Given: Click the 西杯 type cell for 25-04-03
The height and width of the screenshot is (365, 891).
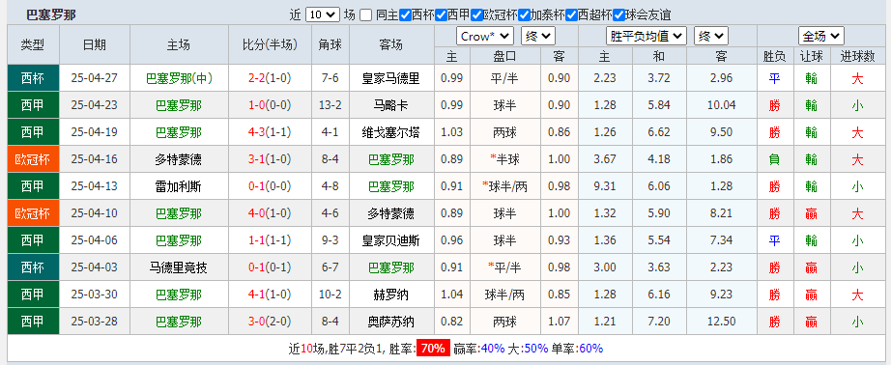Looking at the screenshot, I should (x=33, y=267).
